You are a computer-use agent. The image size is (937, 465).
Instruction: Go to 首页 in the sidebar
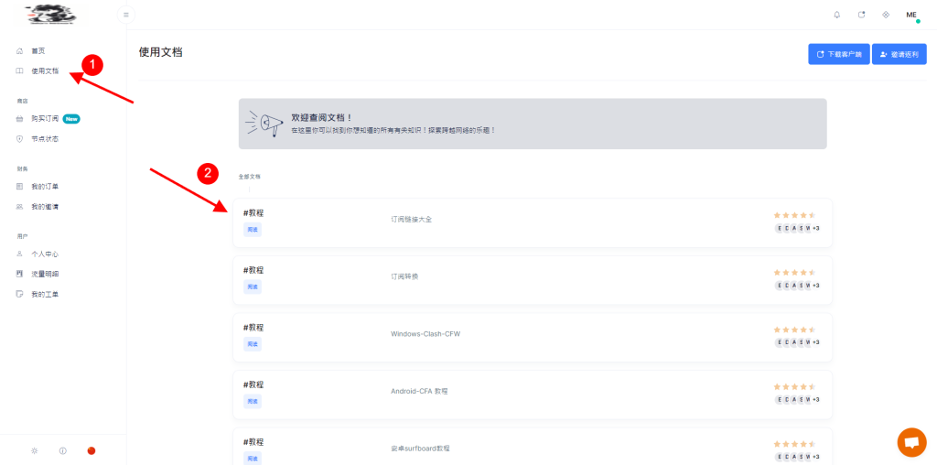pos(38,50)
